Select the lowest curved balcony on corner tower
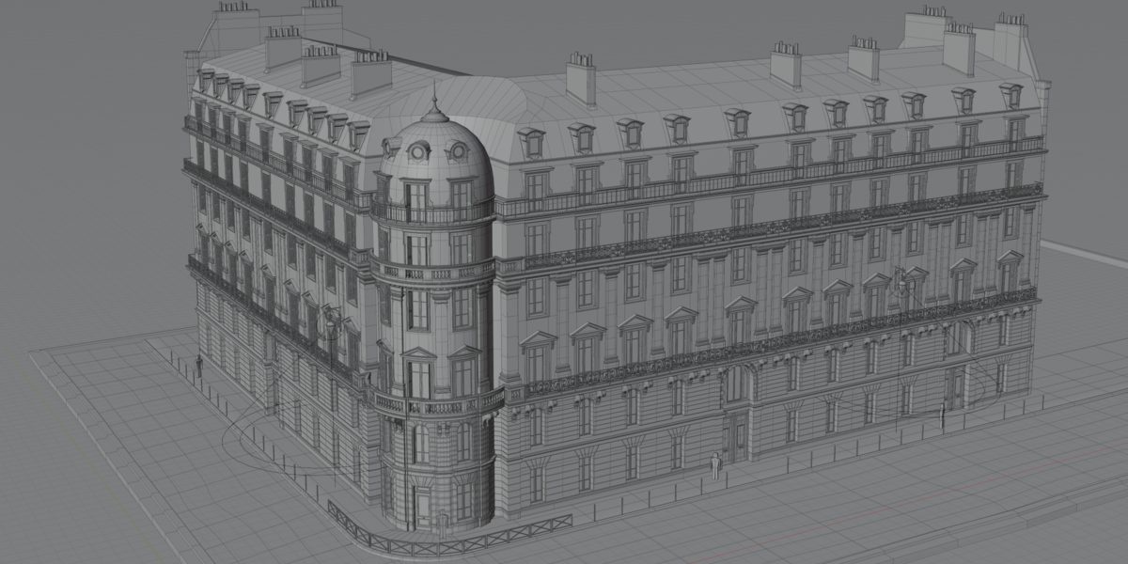 (440, 404)
